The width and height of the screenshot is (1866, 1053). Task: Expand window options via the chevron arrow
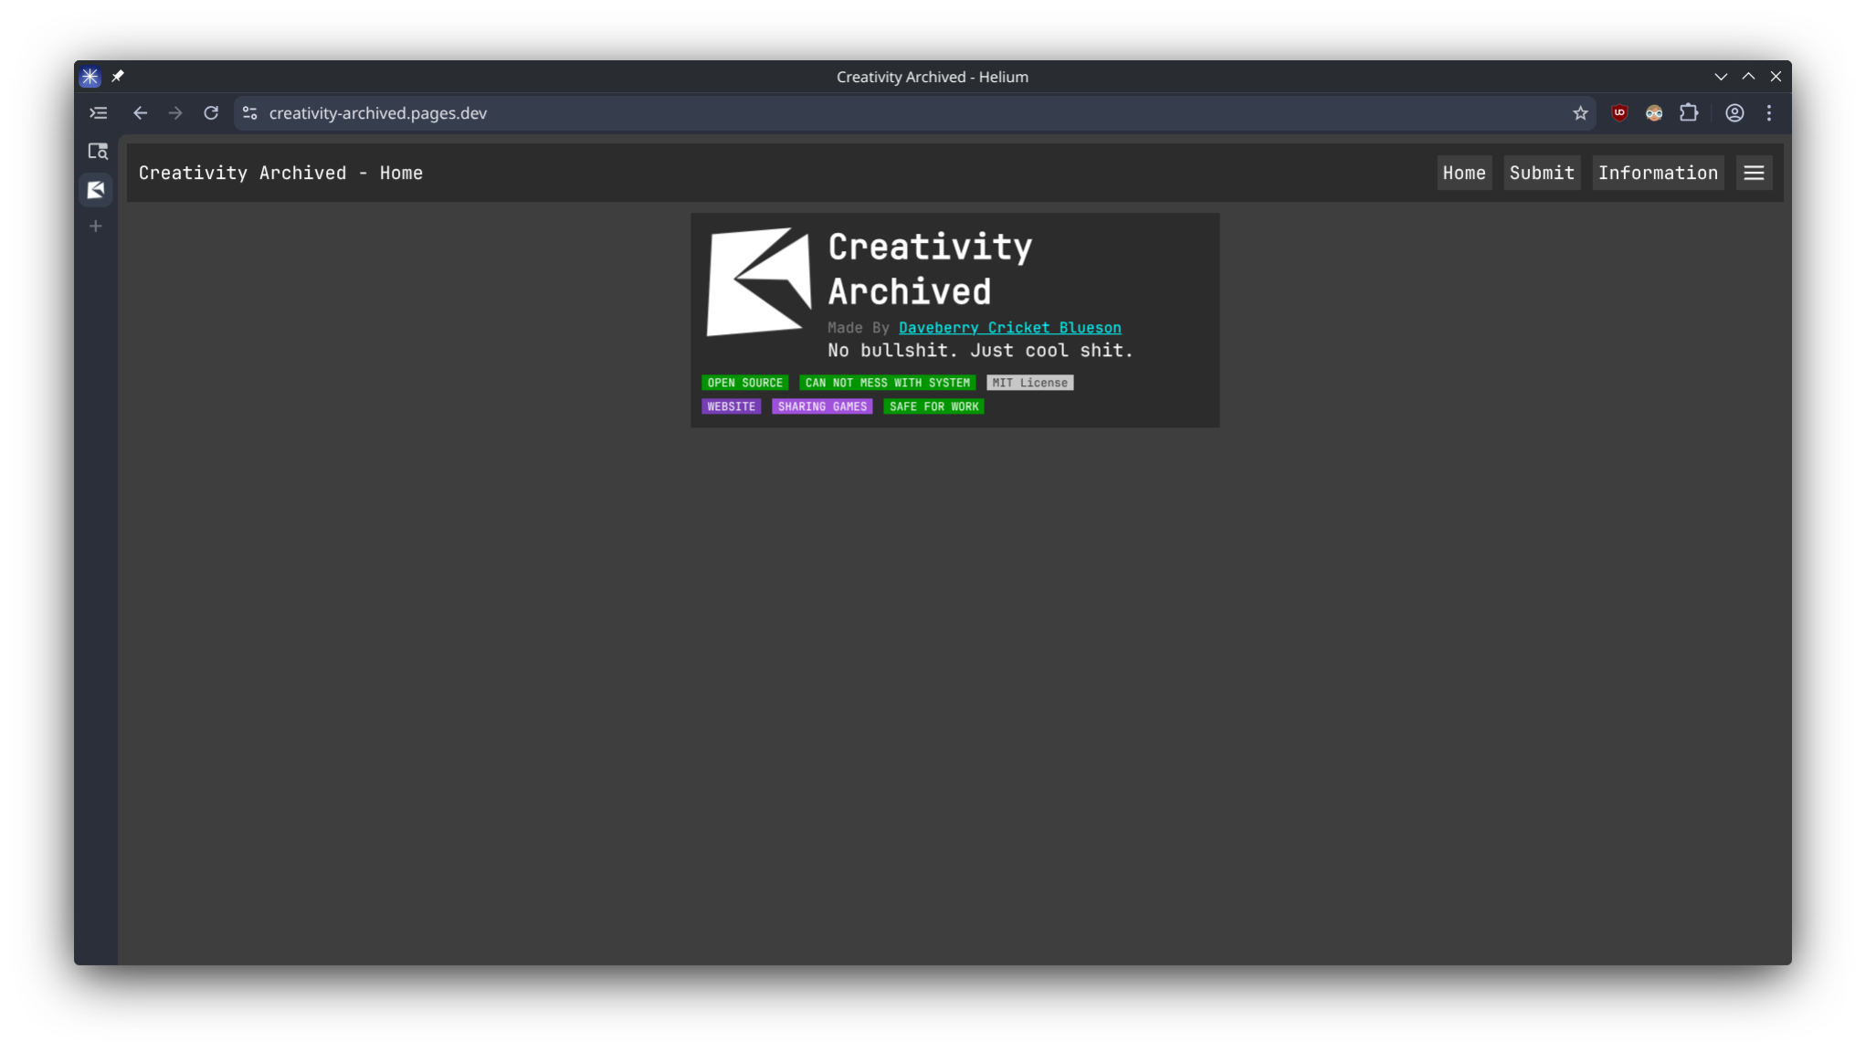coord(1722,76)
